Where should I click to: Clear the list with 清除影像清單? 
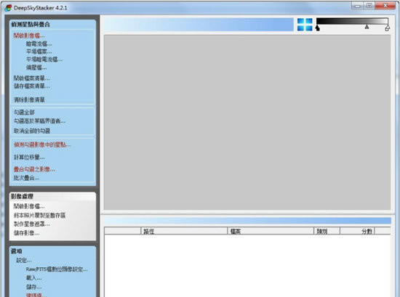click(29, 99)
